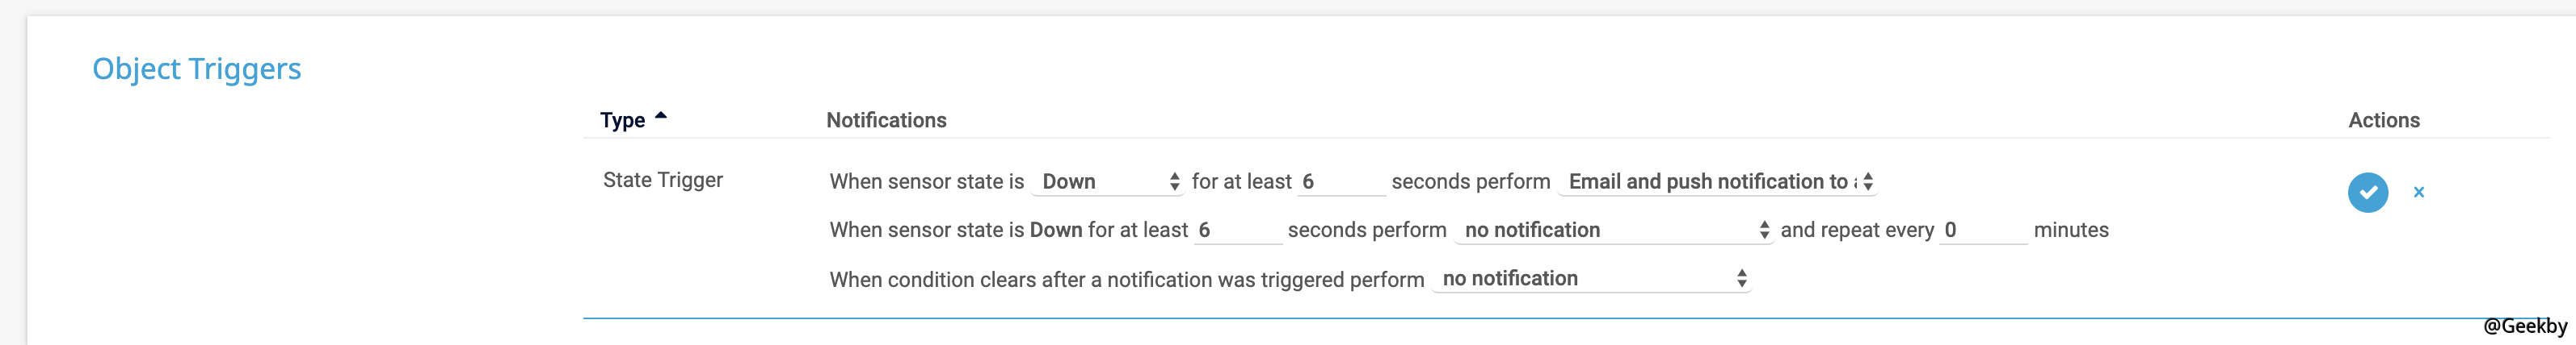The width and height of the screenshot is (2576, 345).
Task: Open the condition clears notification dropdown
Action: click(x=1593, y=279)
